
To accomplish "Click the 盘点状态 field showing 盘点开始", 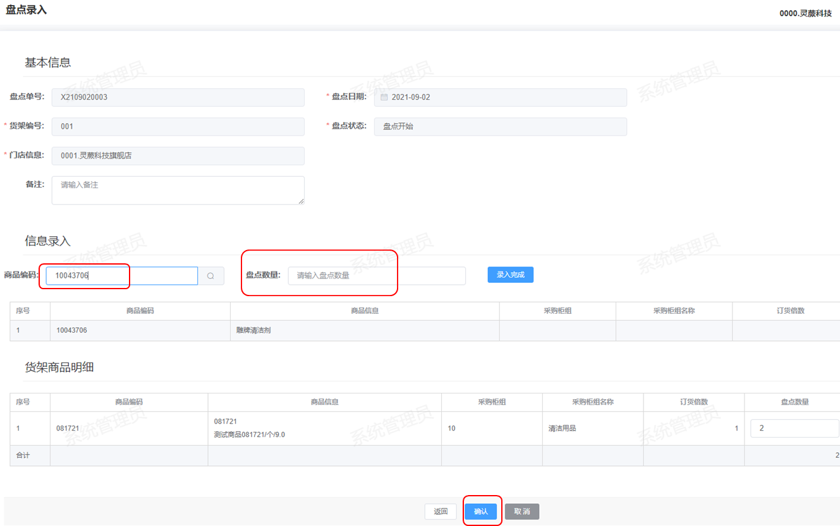I will [501, 126].
